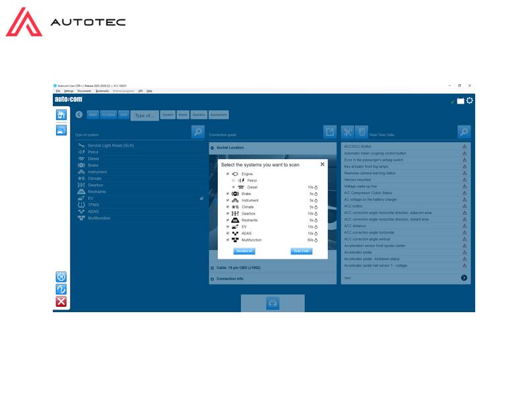The height and width of the screenshot is (396, 528).
Task: Open the Help menu
Action: [x=150, y=91]
